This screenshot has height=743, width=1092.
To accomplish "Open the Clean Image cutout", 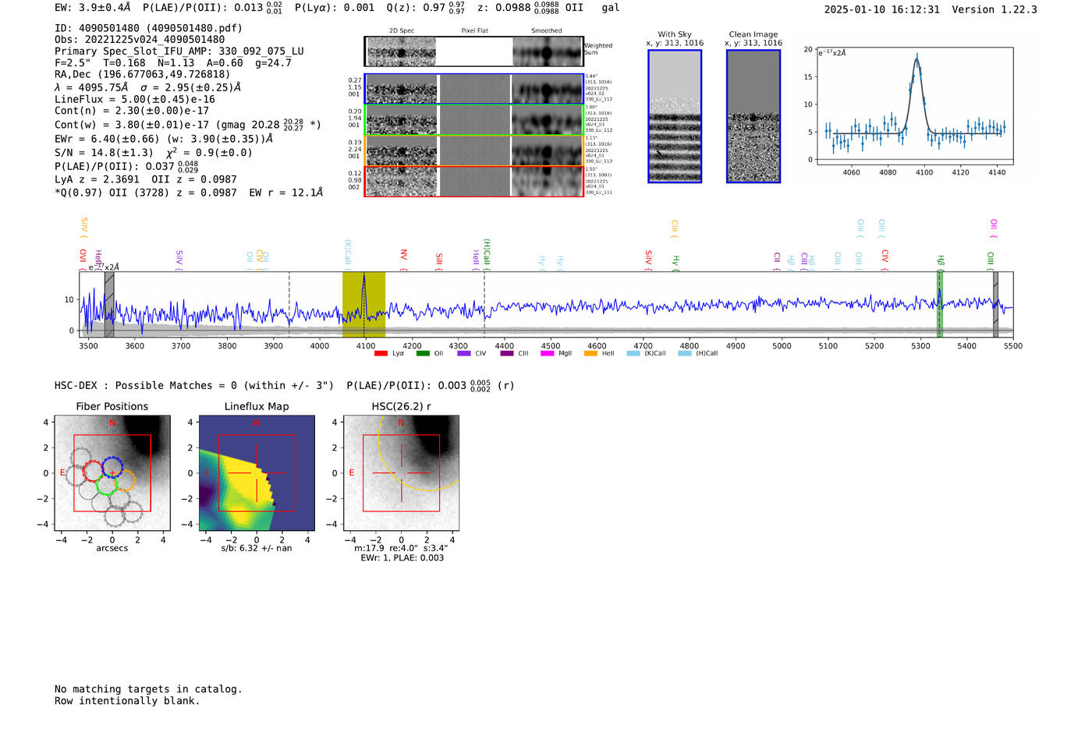I will point(753,116).
